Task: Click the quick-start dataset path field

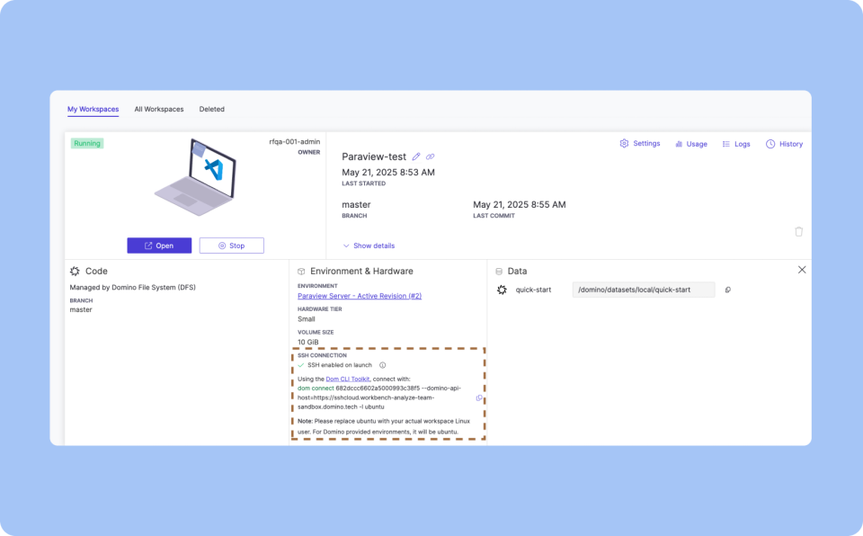Action: (644, 290)
